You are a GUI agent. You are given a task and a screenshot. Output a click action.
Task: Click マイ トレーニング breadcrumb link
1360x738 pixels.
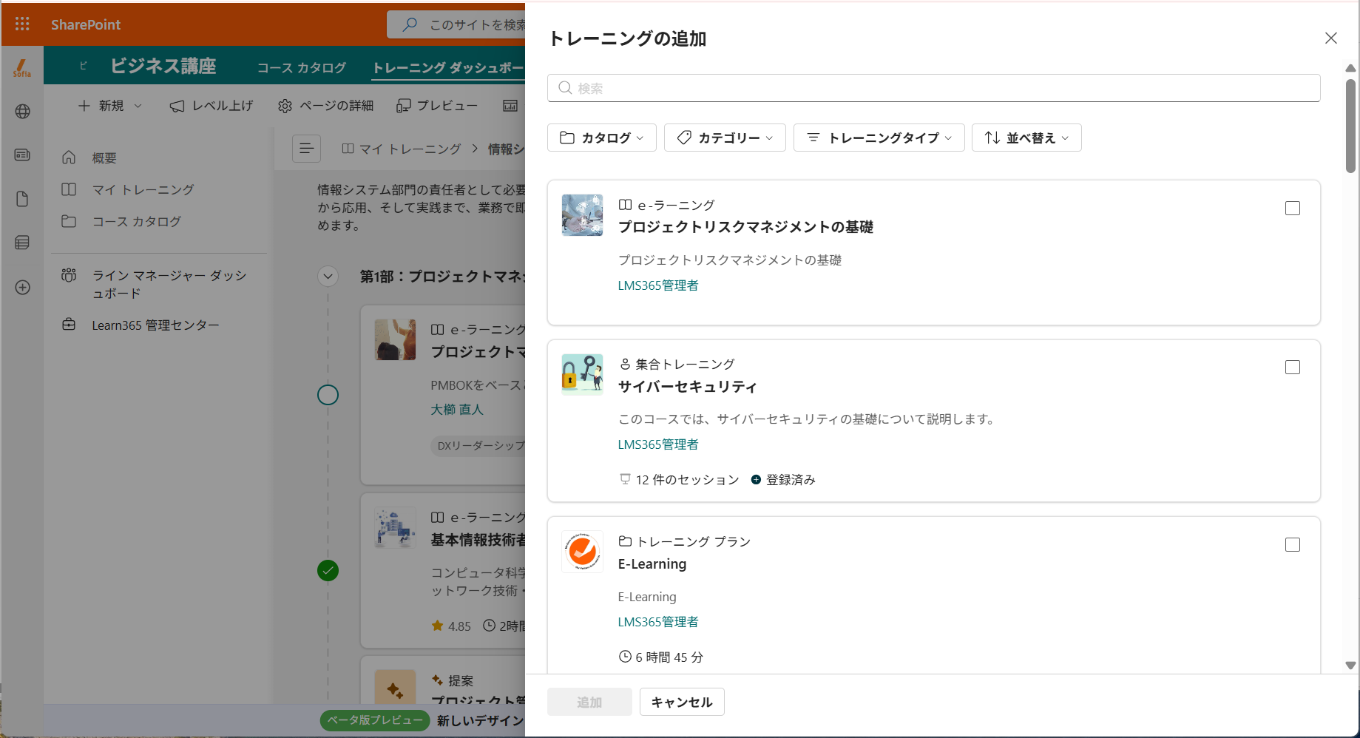[x=410, y=149]
